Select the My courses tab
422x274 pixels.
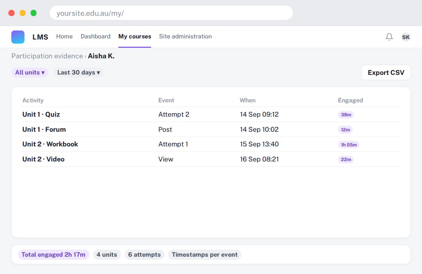[135, 36]
